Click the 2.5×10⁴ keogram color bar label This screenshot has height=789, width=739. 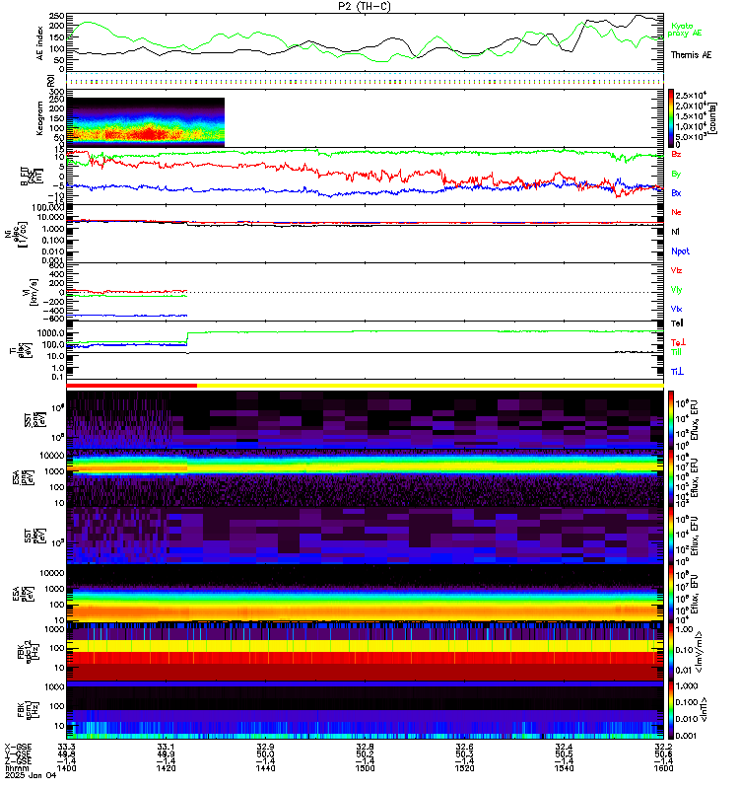click(x=691, y=95)
